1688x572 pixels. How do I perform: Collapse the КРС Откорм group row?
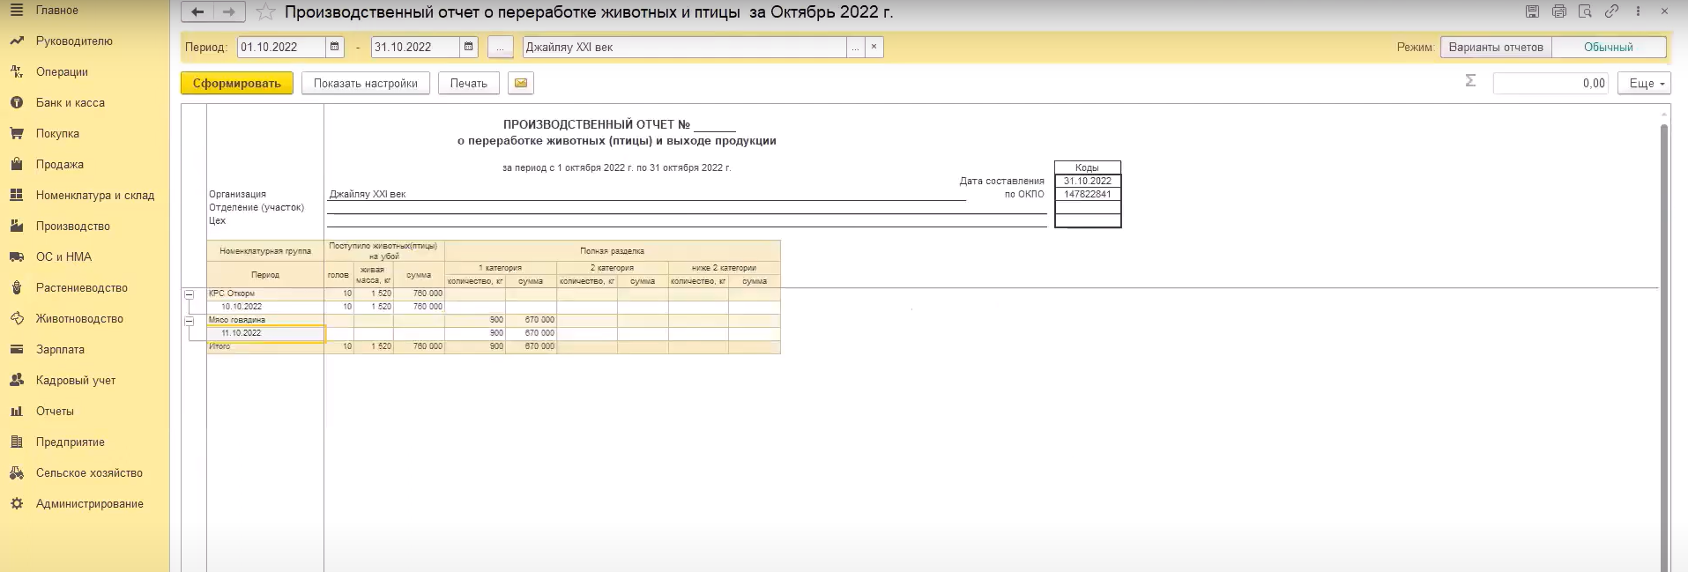click(189, 294)
